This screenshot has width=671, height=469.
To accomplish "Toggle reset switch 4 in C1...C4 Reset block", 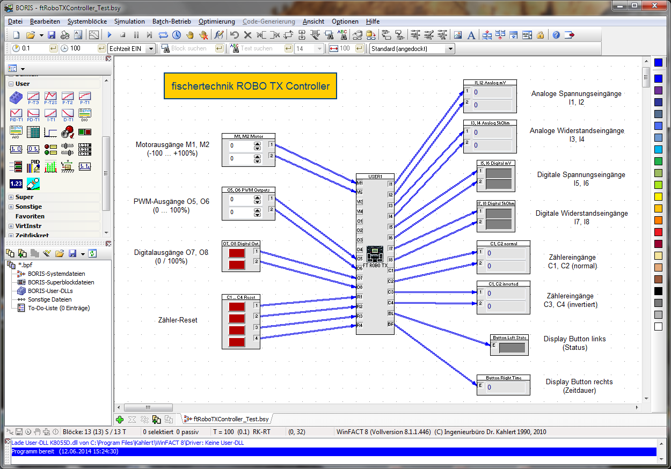I will click(237, 342).
